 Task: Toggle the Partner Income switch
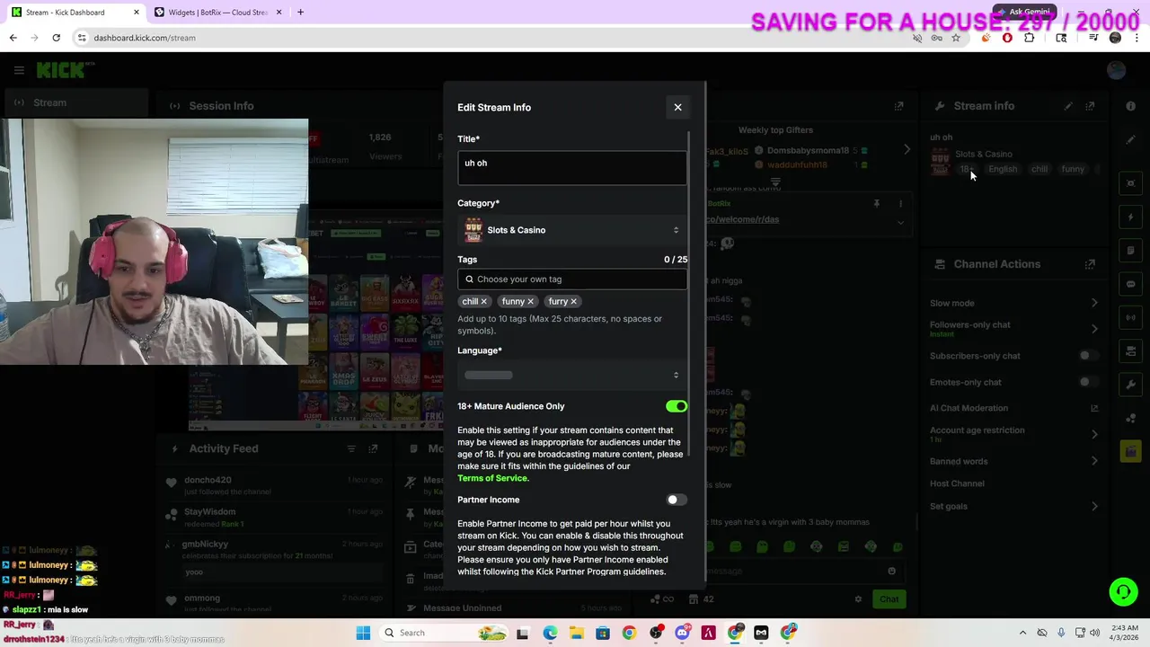pos(677,500)
